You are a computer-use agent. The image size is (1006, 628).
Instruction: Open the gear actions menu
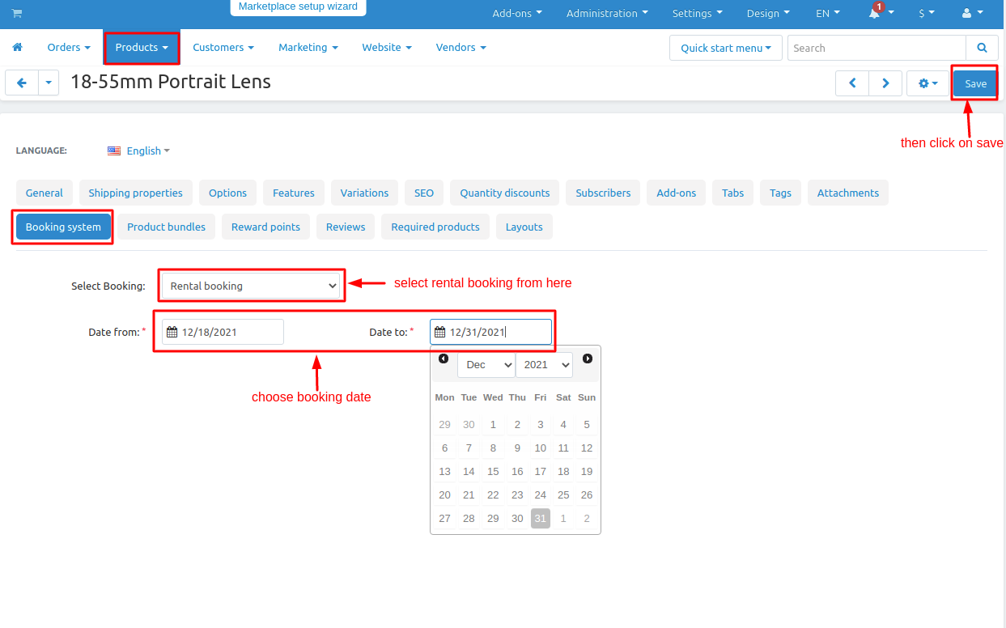point(927,83)
